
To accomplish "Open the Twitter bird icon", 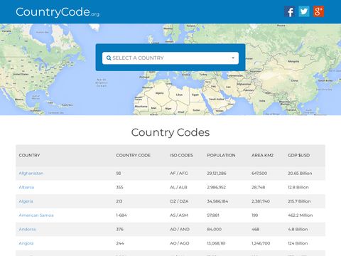I will (x=304, y=11).
